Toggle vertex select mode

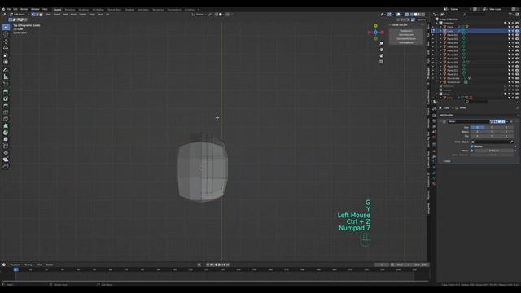click(33, 15)
